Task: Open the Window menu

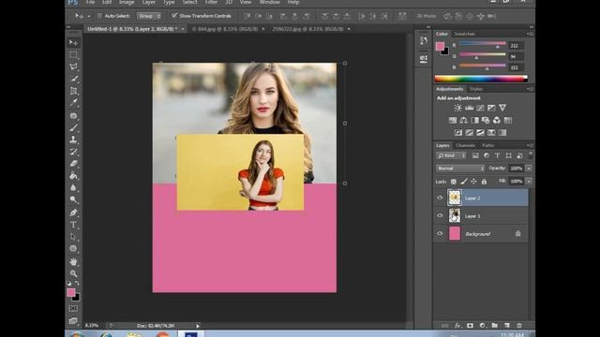Action: (270, 2)
